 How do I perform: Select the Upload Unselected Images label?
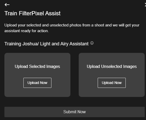click(x=112, y=67)
